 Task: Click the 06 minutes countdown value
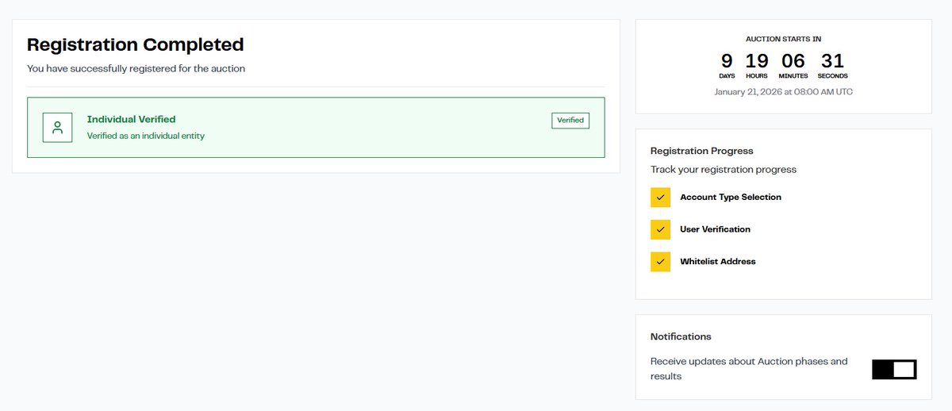pos(793,61)
